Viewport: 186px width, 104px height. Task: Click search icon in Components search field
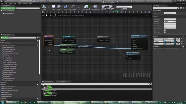40,8
